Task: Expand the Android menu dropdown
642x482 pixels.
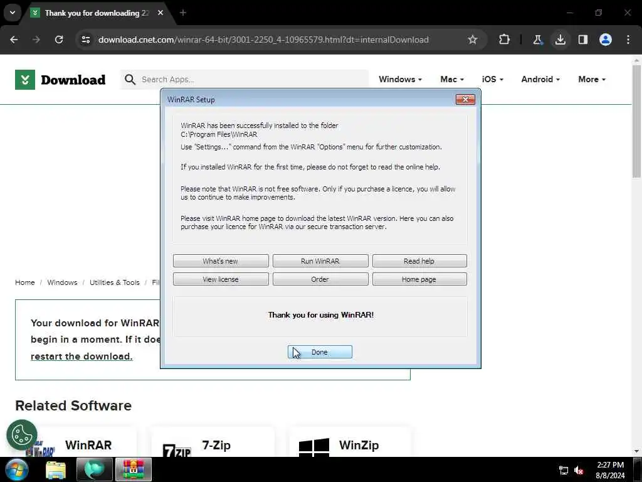Action: (540, 80)
